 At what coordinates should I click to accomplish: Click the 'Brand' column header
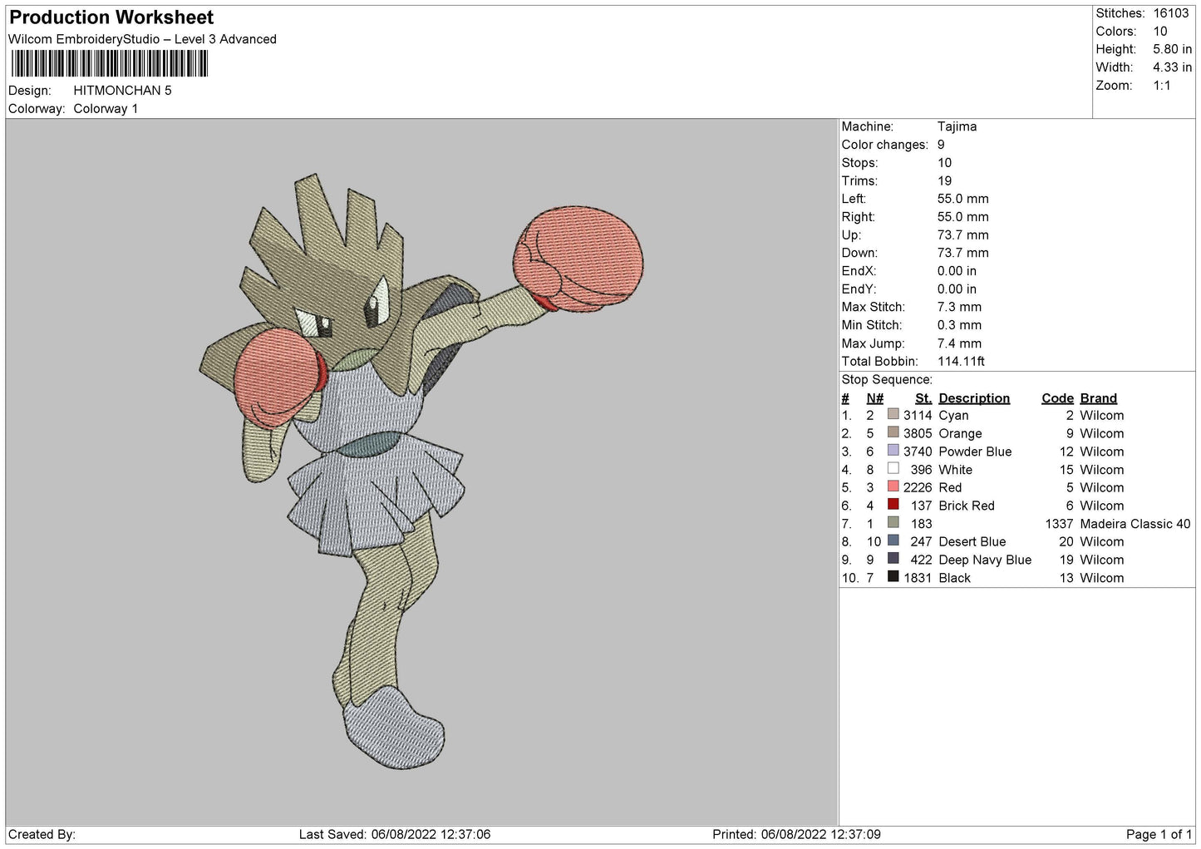(x=1098, y=398)
